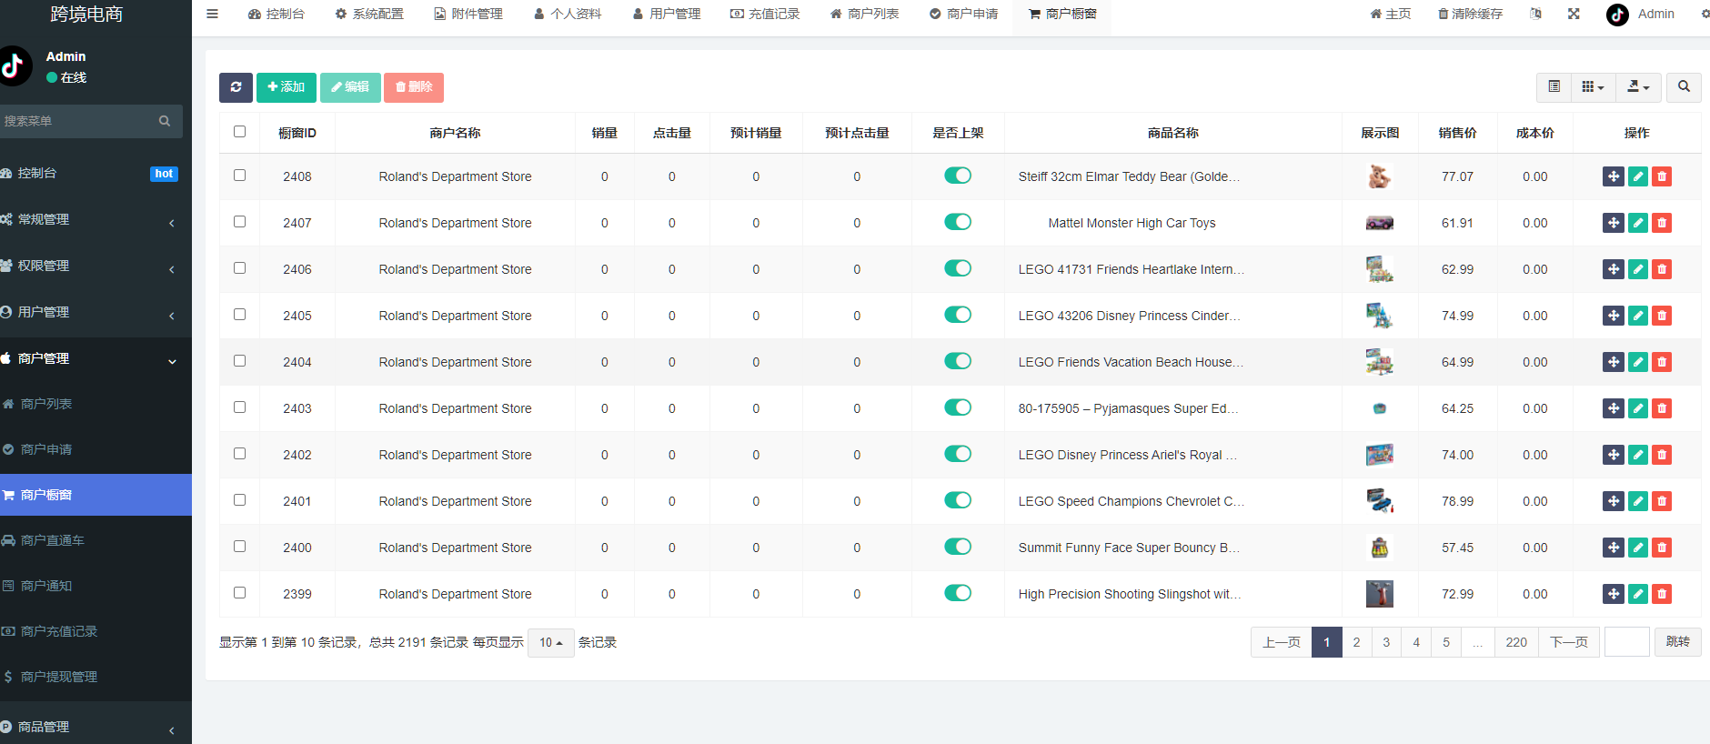Switch to the 附件管理 top tab
This screenshot has width=1710, height=744.
coord(468,14)
